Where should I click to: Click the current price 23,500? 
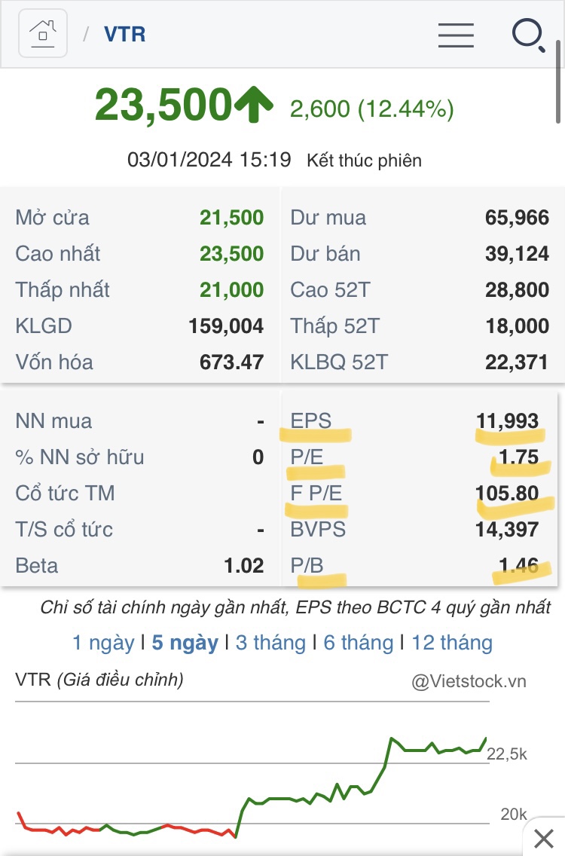(163, 105)
